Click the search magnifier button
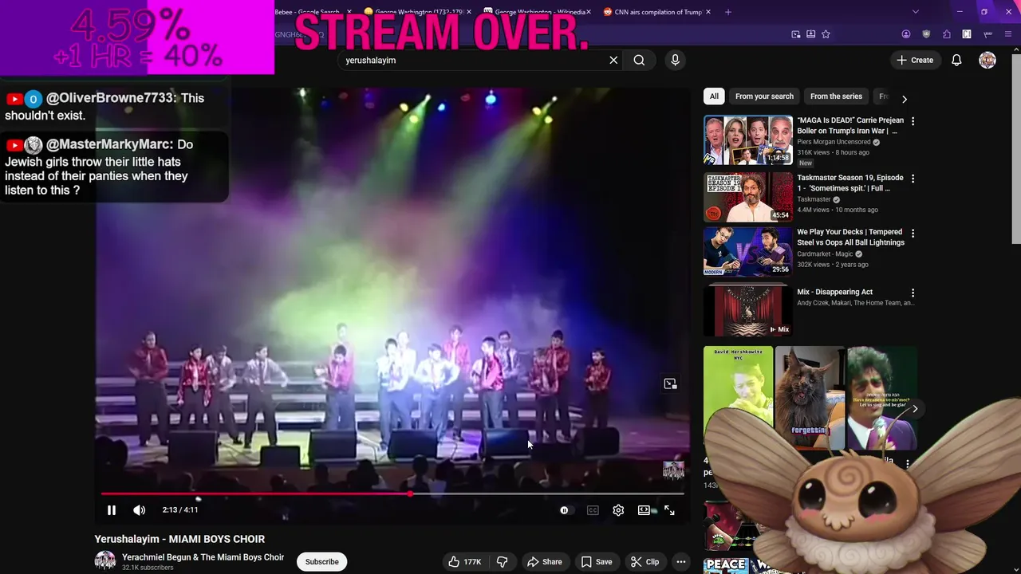Image resolution: width=1021 pixels, height=574 pixels. pos(639,60)
